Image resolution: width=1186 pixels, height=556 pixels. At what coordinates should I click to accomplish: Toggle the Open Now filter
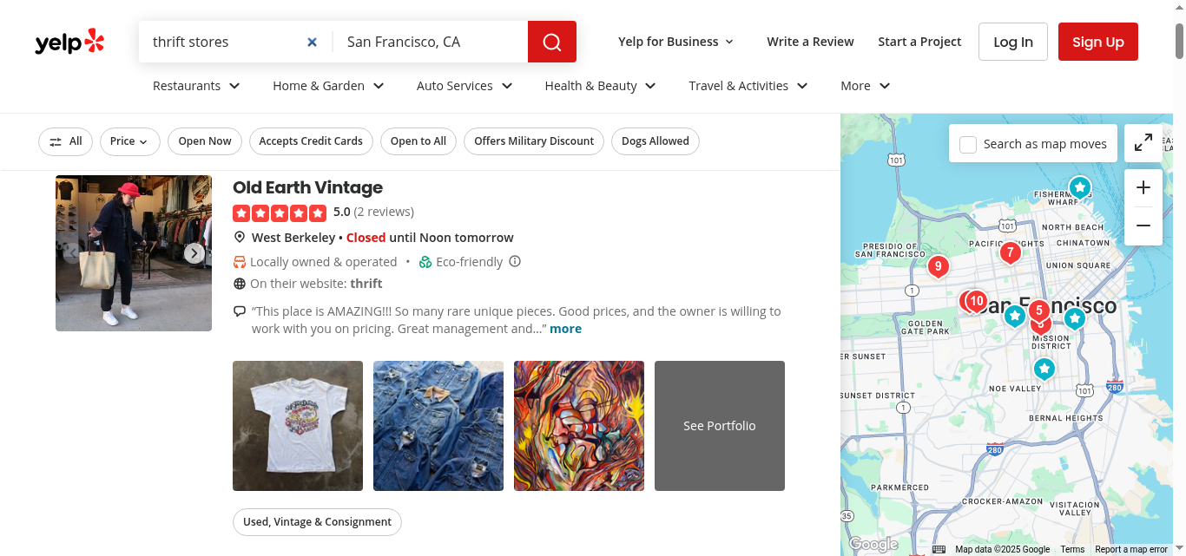pyautogui.click(x=205, y=141)
